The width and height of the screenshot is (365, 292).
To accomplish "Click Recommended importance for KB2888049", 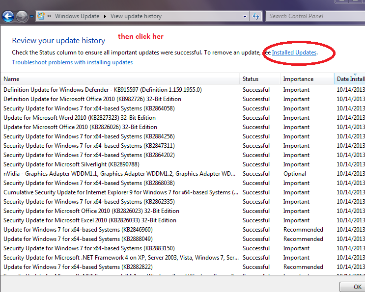I will click(303, 239).
